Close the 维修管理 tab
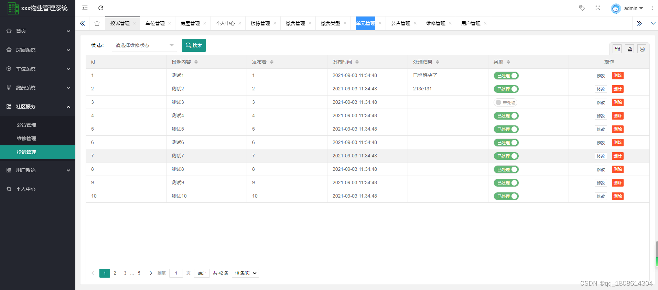 coord(450,23)
